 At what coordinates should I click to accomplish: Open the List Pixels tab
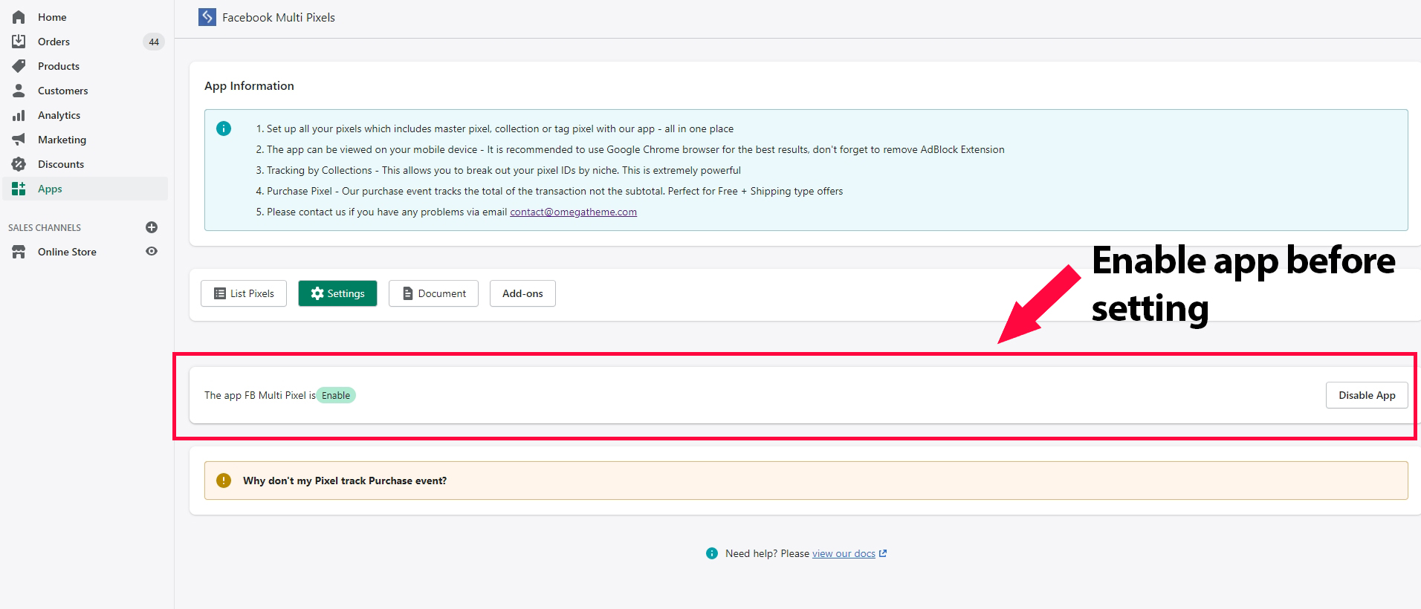[244, 293]
